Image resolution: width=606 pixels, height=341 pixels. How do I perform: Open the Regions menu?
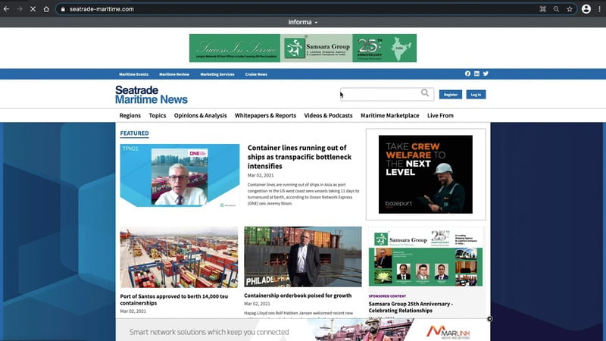coord(130,115)
